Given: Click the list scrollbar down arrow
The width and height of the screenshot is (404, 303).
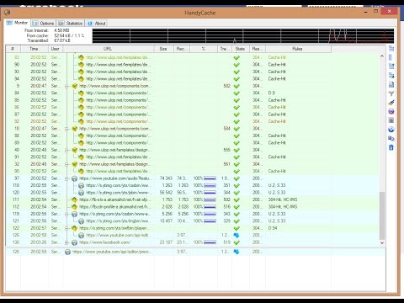Looking at the screenshot, I should click(x=382, y=242).
